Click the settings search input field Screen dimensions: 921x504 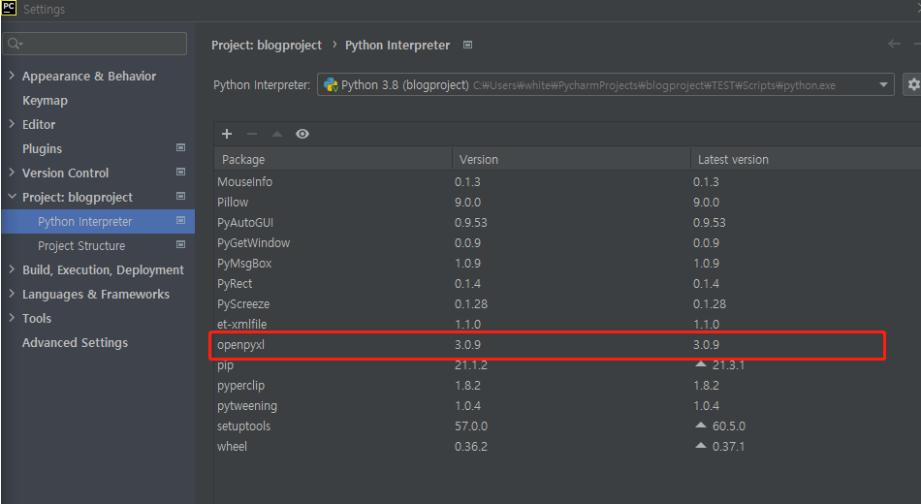tap(95, 44)
